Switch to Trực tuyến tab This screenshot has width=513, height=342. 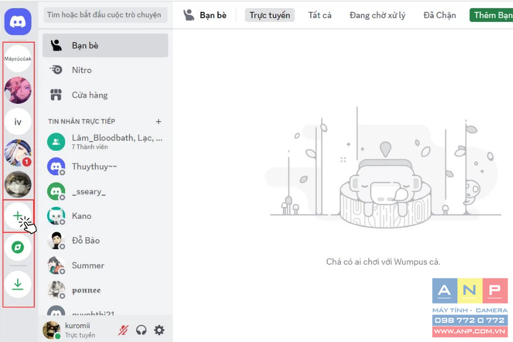[x=269, y=15]
